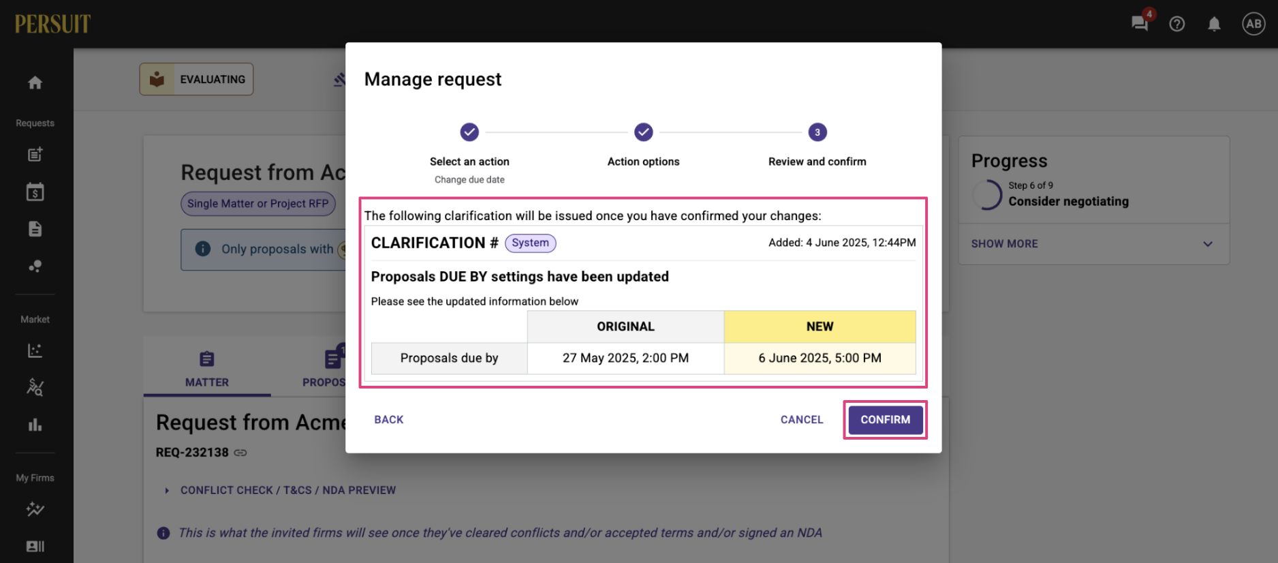Screen dimensions: 1278x563
Task: Click the Manage request dialog title
Action: 433,80
